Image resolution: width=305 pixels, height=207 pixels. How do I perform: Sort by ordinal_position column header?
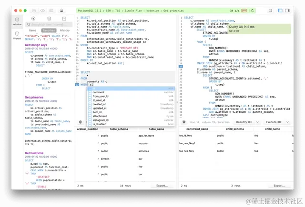coord(88,129)
